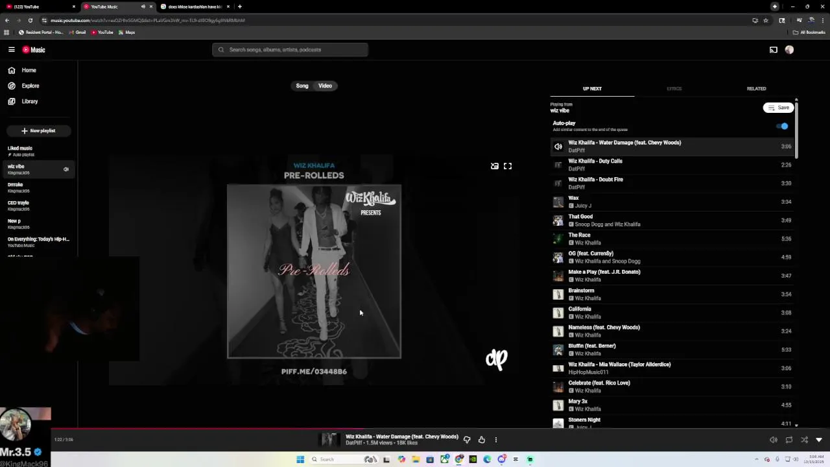Screen dimensions: 830x467
Task: Play Wax by Juicy J
Action: (672, 202)
